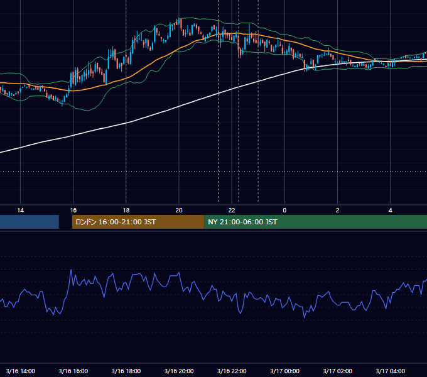Click the upper time axis label 20
Image resolution: width=427 pixels, height=377 pixels.
pos(179,210)
